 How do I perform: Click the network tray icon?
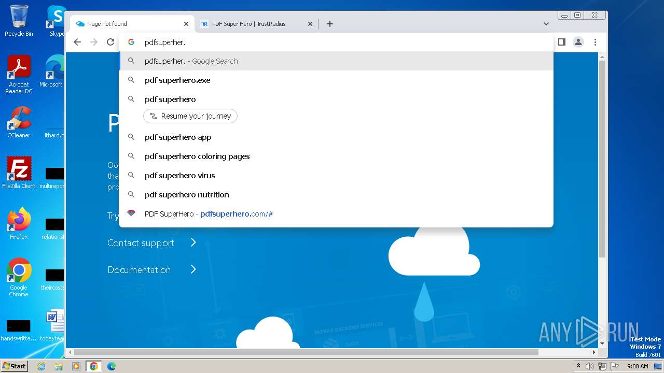(x=602, y=366)
